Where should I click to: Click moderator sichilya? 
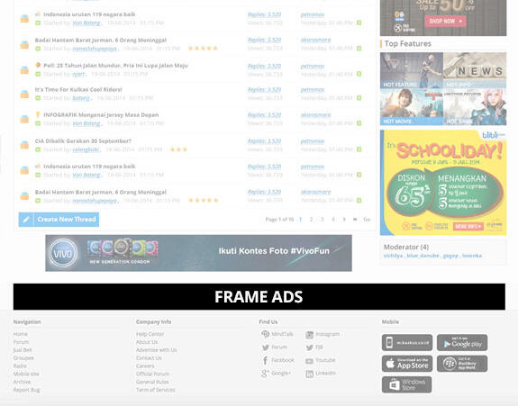(x=393, y=256)
